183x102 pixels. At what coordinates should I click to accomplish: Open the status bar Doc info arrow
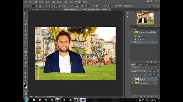[62, 97]
